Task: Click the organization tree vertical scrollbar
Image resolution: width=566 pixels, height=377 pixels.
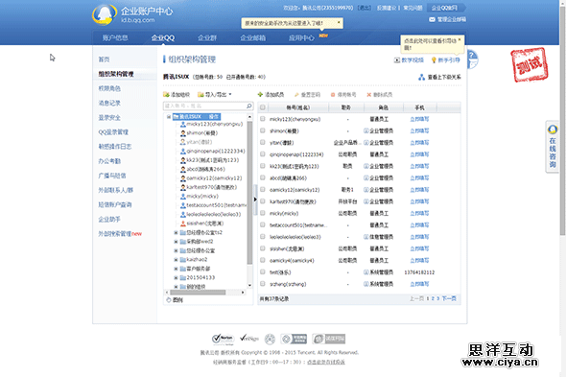Action: (249, 193)
